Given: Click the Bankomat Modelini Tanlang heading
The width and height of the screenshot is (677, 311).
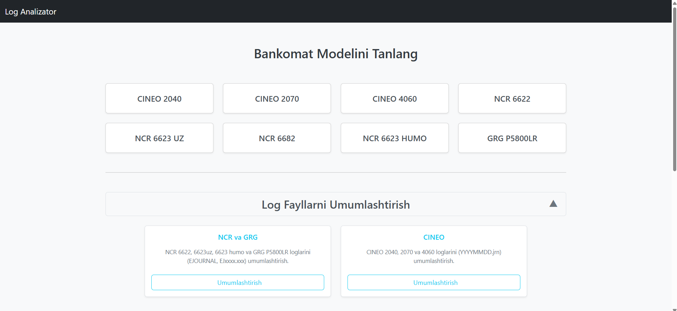Looking at the screenshot, I should pos(336,54).
